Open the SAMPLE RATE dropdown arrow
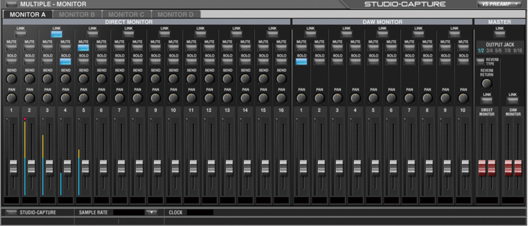 152,212
